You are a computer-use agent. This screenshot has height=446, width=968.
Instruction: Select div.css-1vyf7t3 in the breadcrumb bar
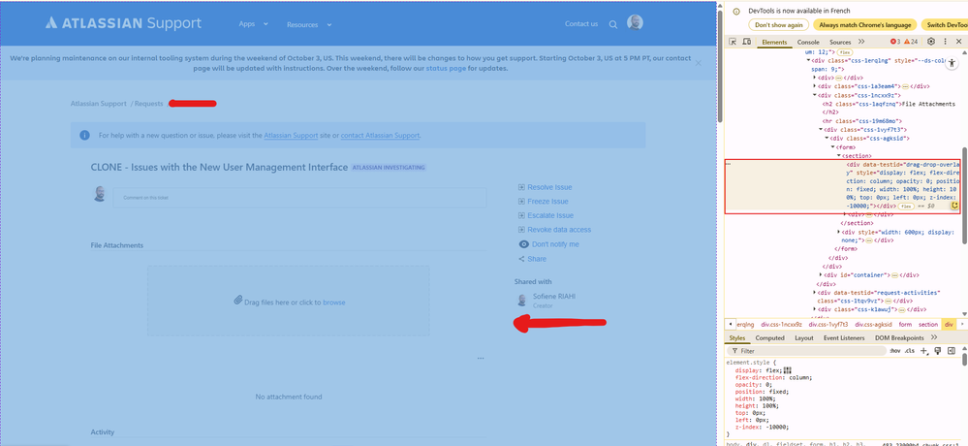tap(828, 324)
